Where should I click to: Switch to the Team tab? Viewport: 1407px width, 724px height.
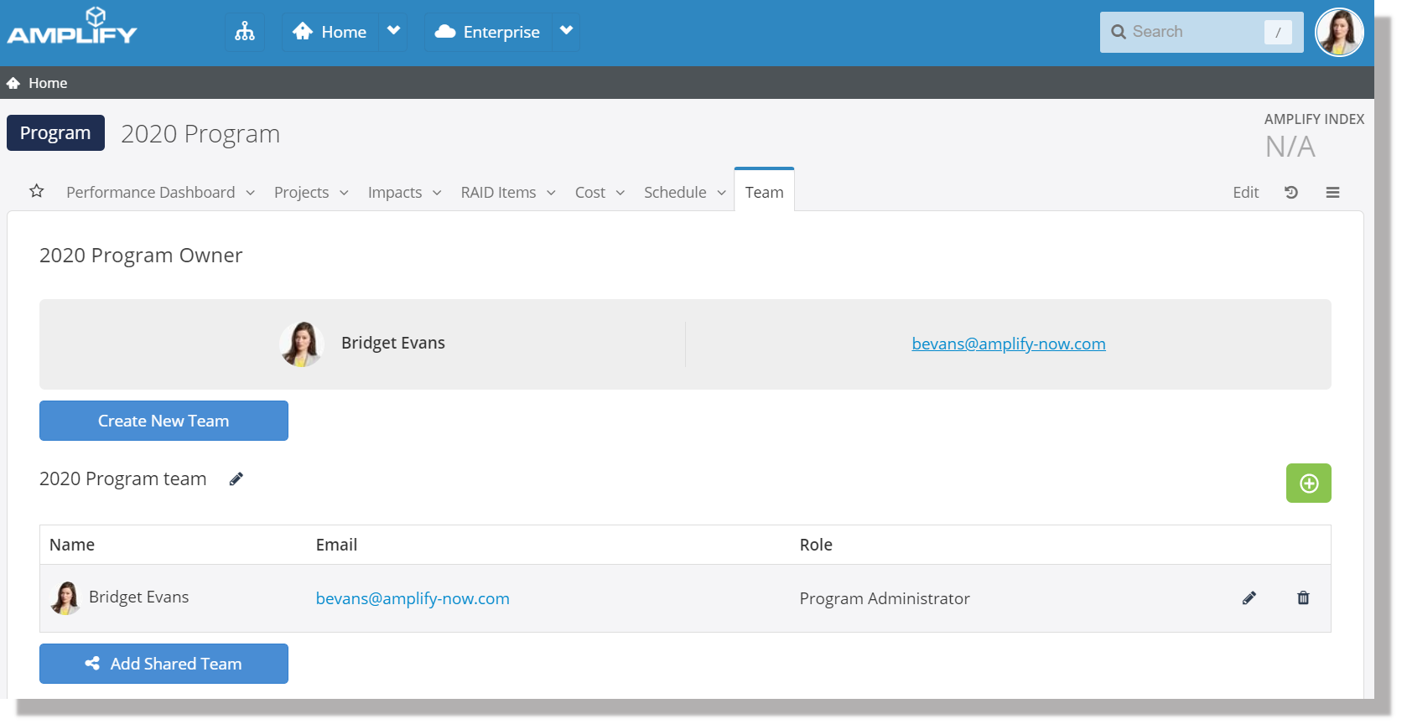pyautogui.click(x=764, y=193)
